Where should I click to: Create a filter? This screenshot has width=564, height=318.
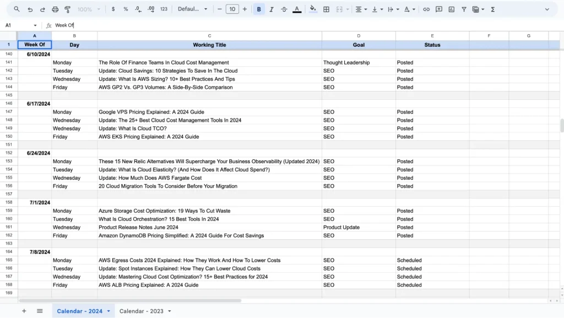tap(464, 9)
